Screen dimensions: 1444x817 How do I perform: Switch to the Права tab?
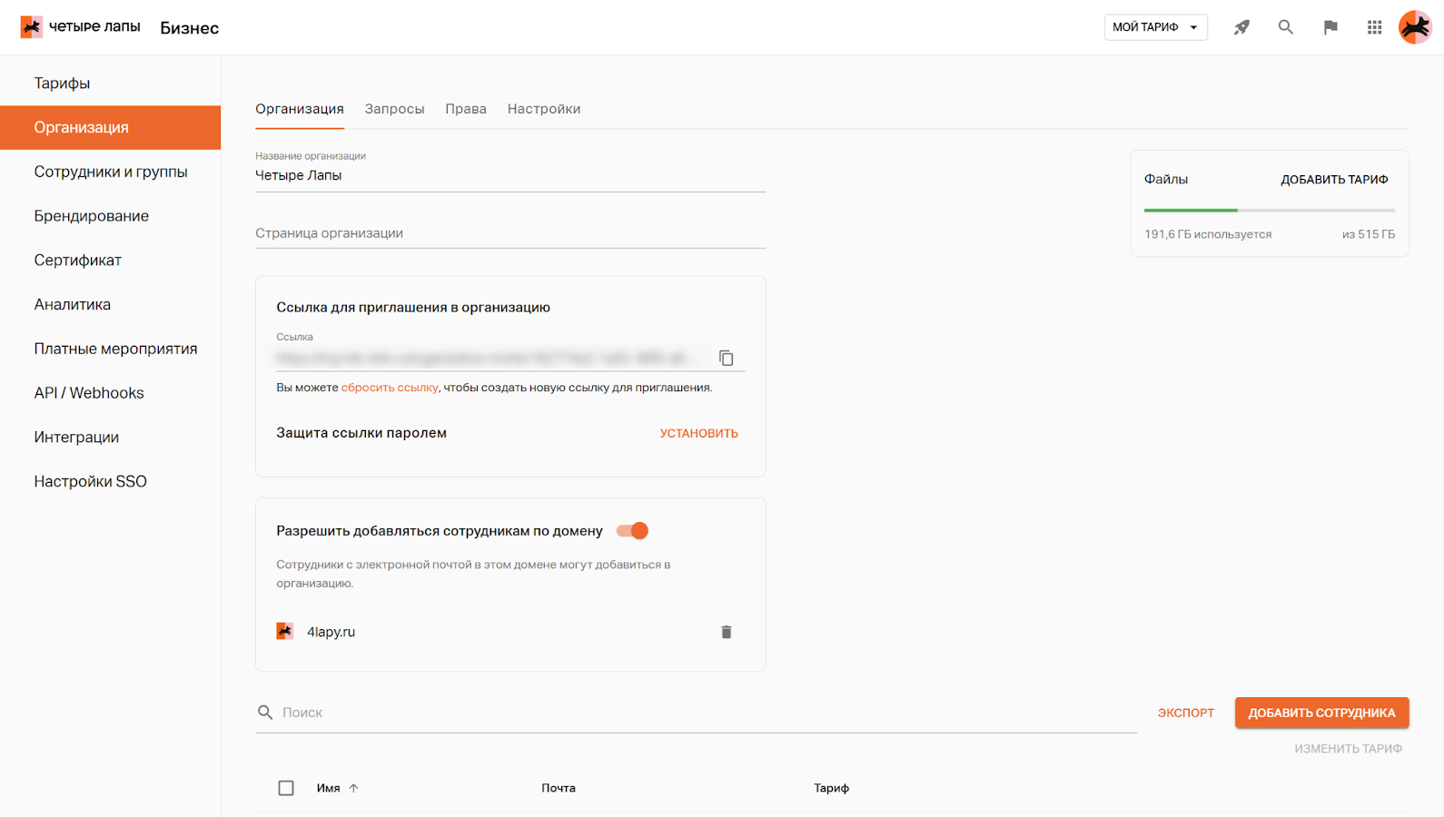pyautogui.click(x=466, y=109)
